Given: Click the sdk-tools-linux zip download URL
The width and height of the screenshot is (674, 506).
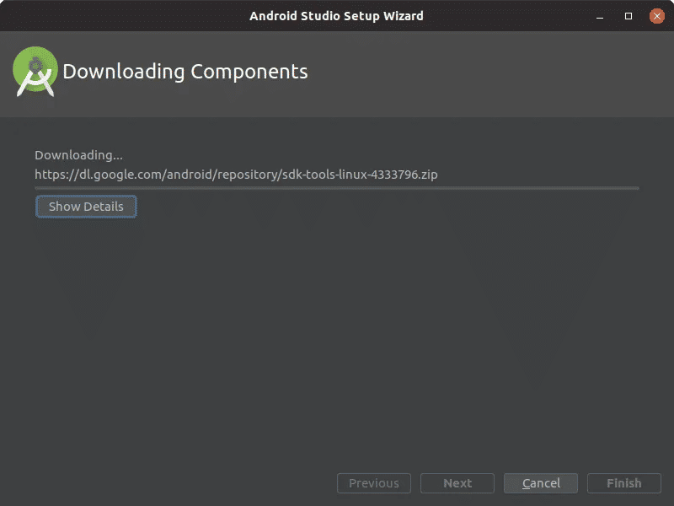Looking at the screenshot, I should 236,175.
